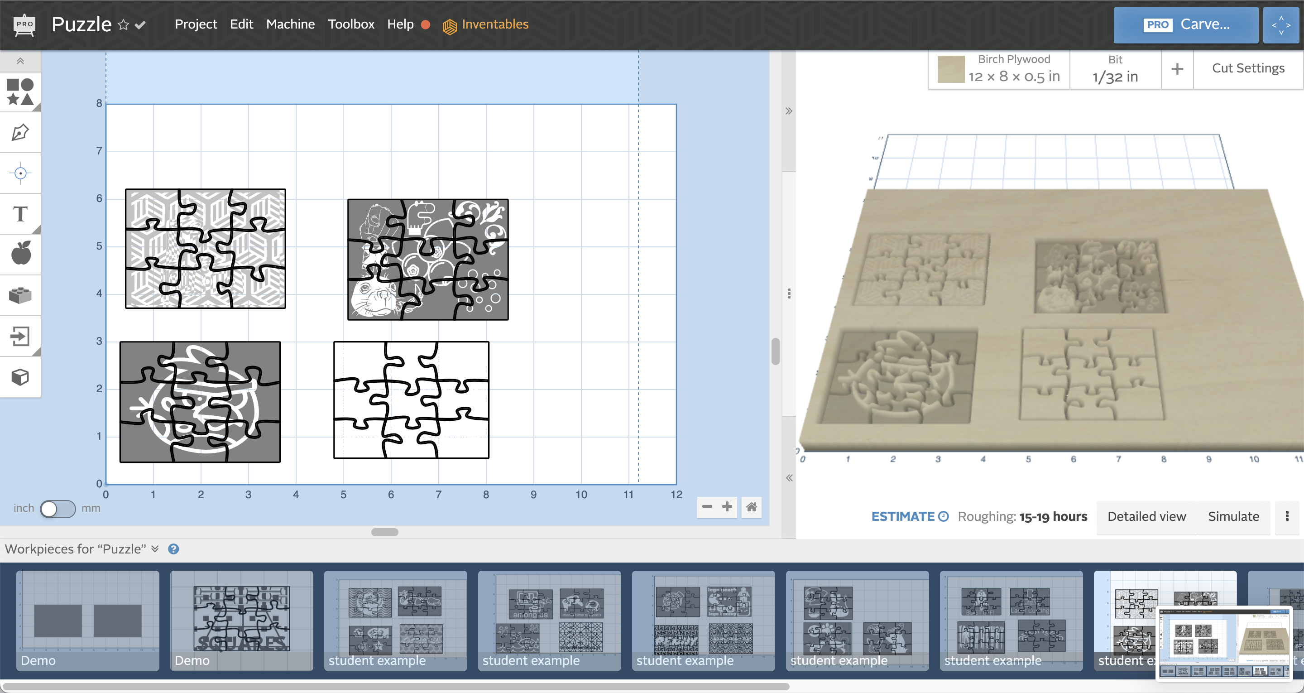Open the Toolbox menu
The height and width of the screenshot is (693, 1304).
pyautogui.click(x=351, y=24)
